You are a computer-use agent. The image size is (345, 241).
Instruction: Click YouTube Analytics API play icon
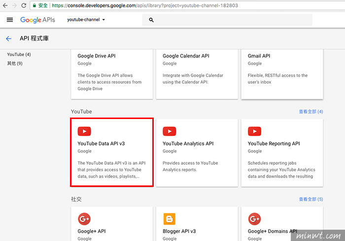[x=169, y=131]
